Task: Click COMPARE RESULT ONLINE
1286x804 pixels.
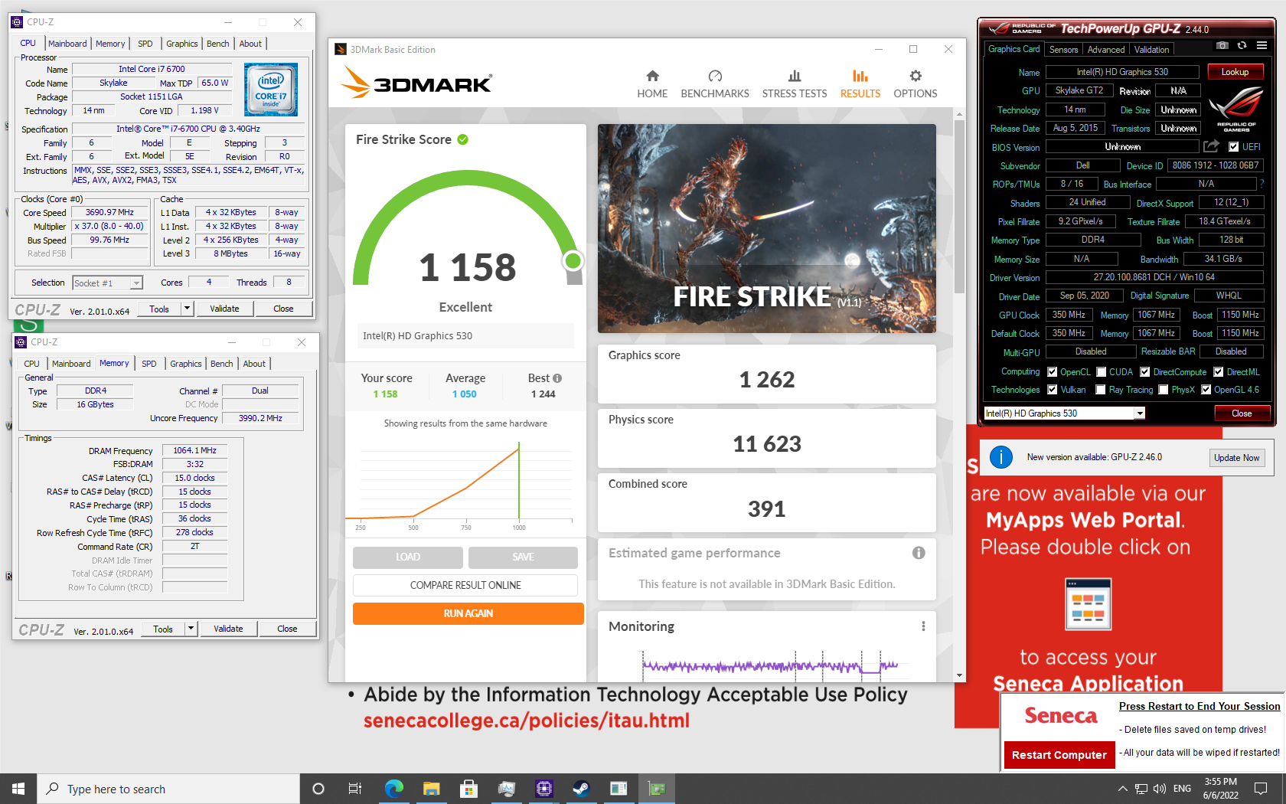Action: point(465,585)
